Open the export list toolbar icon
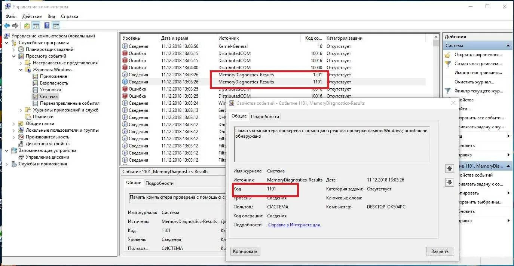Viewport: 514px width, 266px height. 27,25
